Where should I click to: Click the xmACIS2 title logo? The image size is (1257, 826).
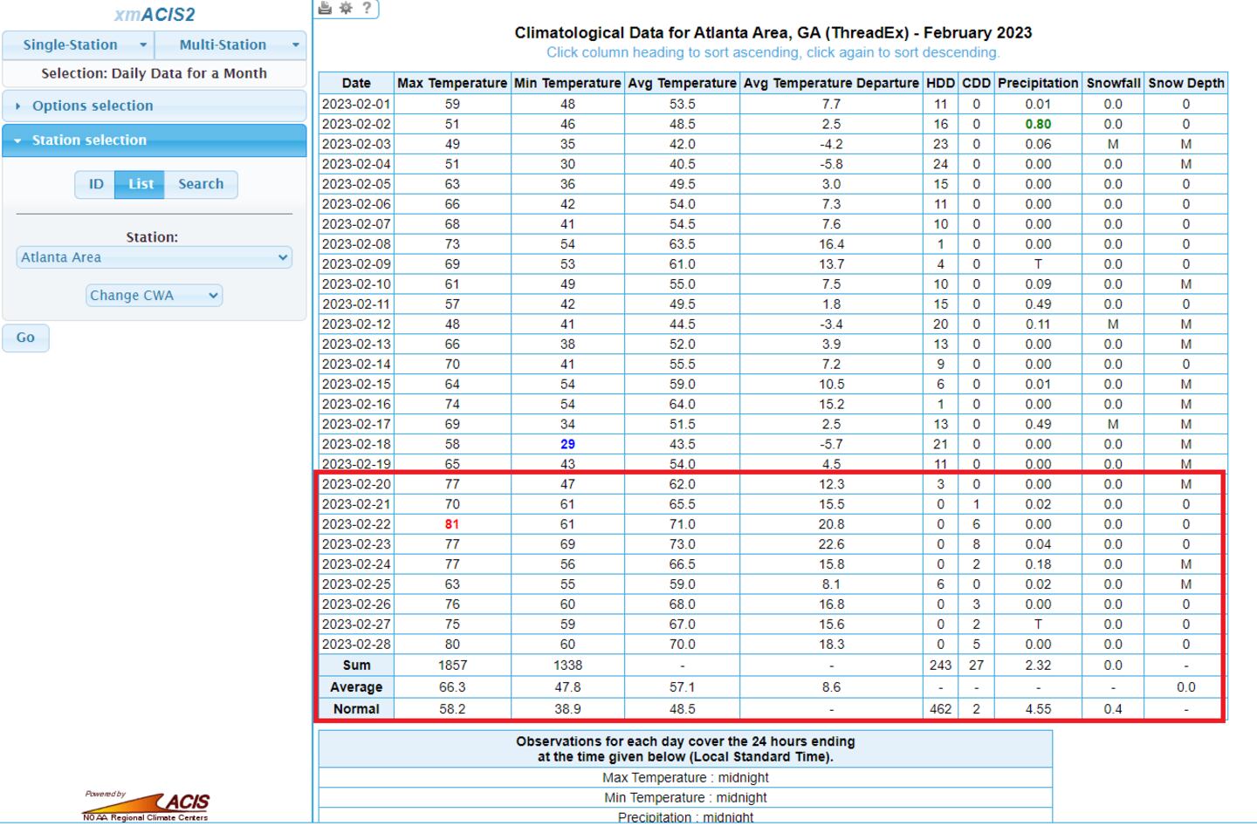[155, 15]
